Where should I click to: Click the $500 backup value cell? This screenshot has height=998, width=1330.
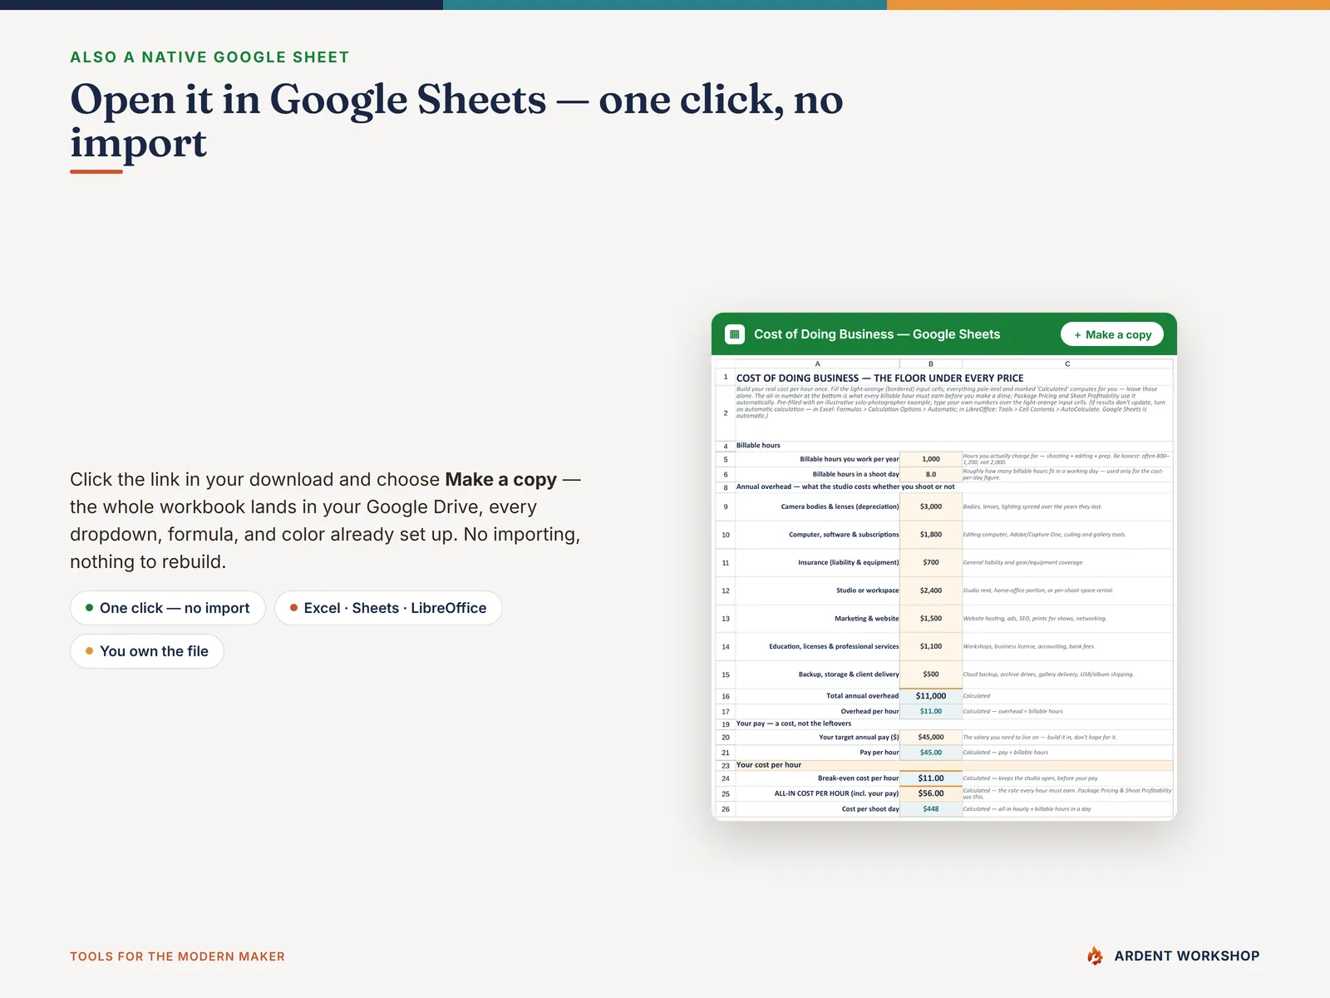tap(931, 674)
